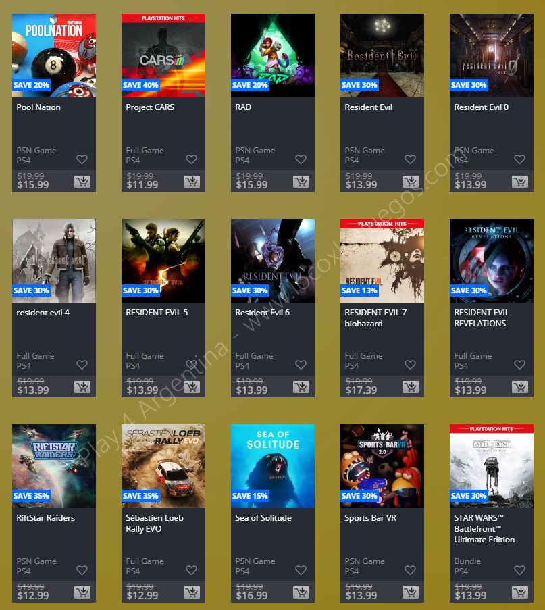545x610 pixels.
Task: Toggle wishlist heart for Resident Evil 6
Action: [x=301, y=365]
